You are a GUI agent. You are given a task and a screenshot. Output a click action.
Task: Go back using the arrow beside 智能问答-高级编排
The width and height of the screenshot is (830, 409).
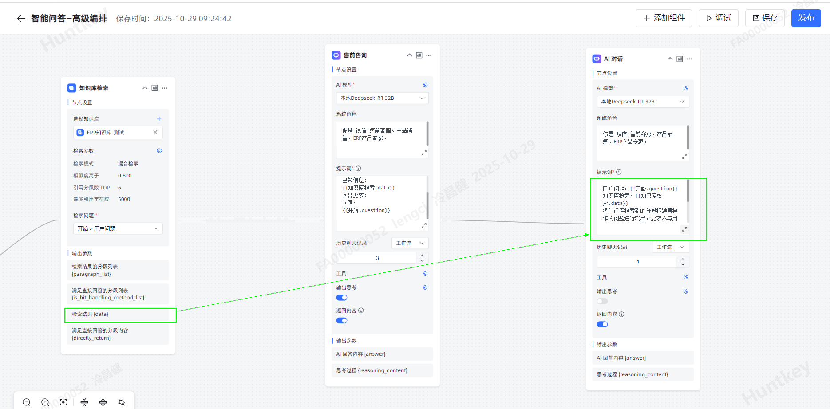pos(21,18)
